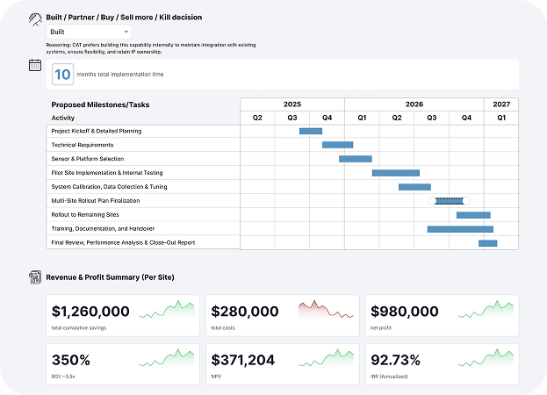Image resolution: width=547 pixels, height=395 pixels.
Task: Select the Technical Requirements Gantt bar
Action: [x=337, y=145]
